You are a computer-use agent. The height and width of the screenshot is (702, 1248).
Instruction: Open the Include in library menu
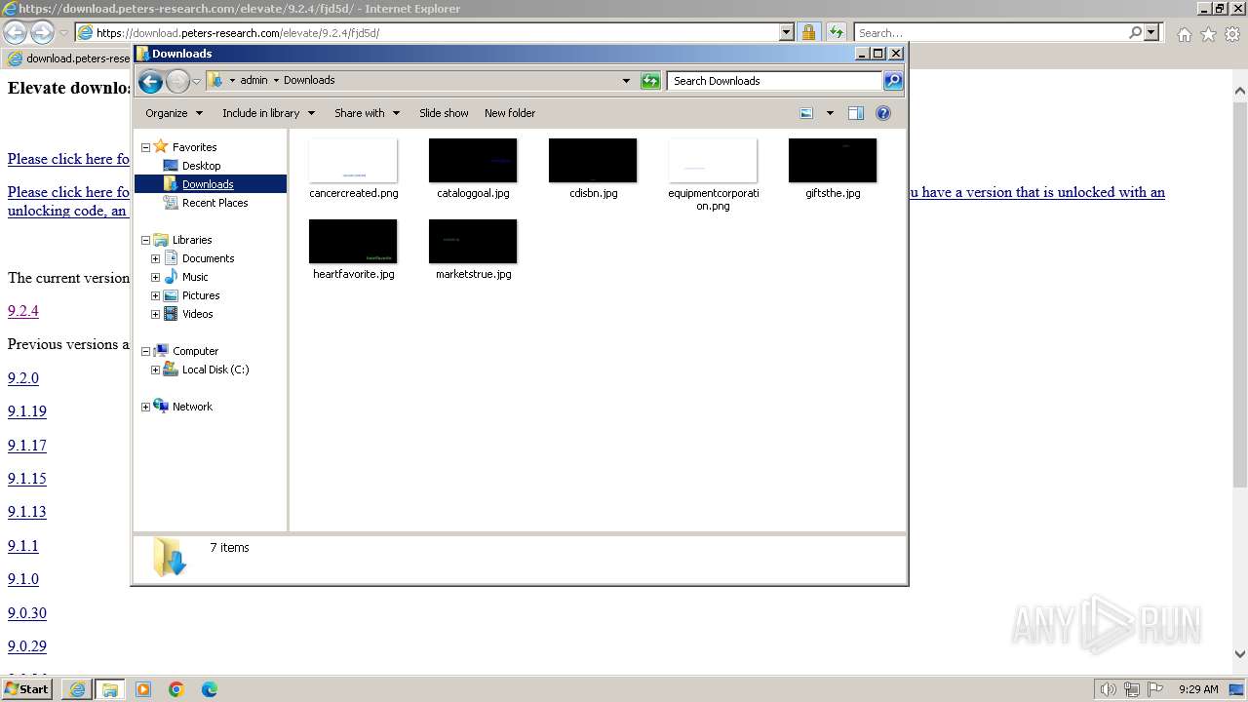268,113
